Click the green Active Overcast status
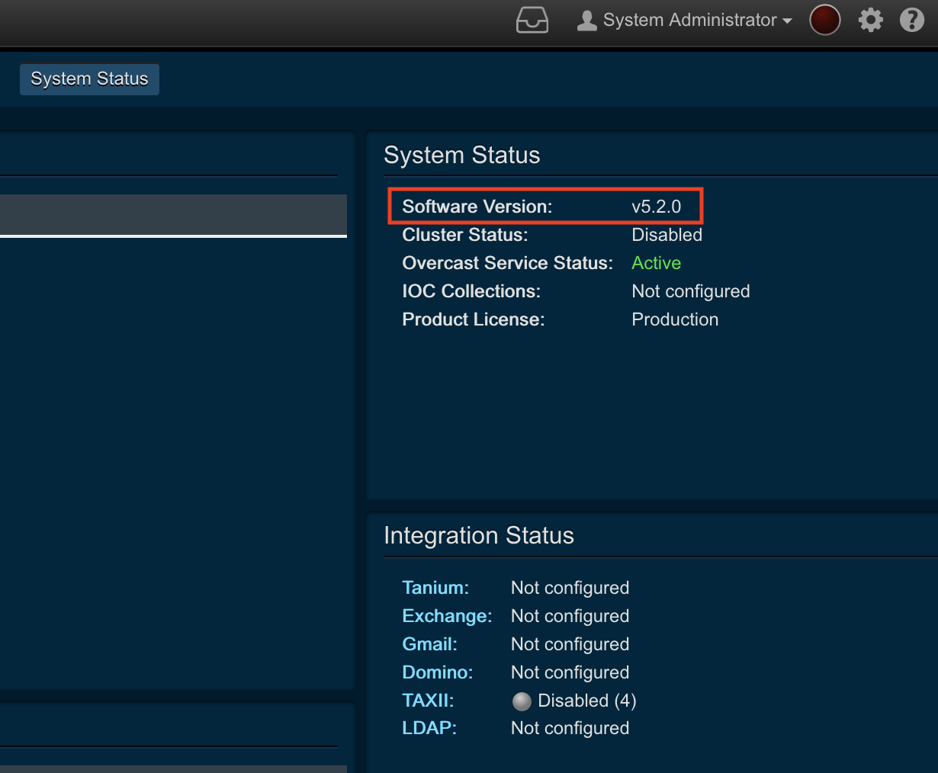Viewport: 938px width, 773px height. (656, 263)
